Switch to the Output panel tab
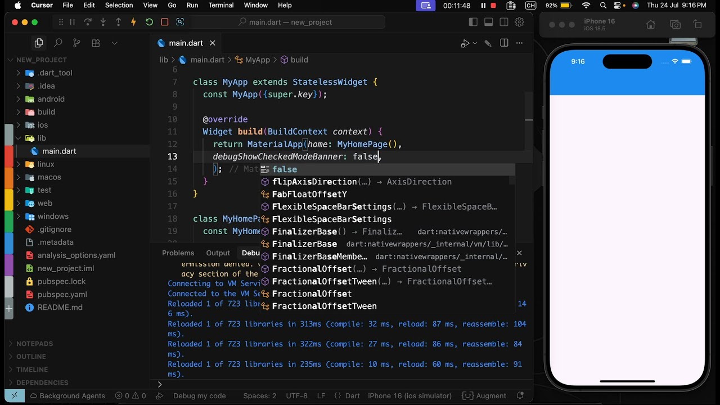 (x=218, y=253)
